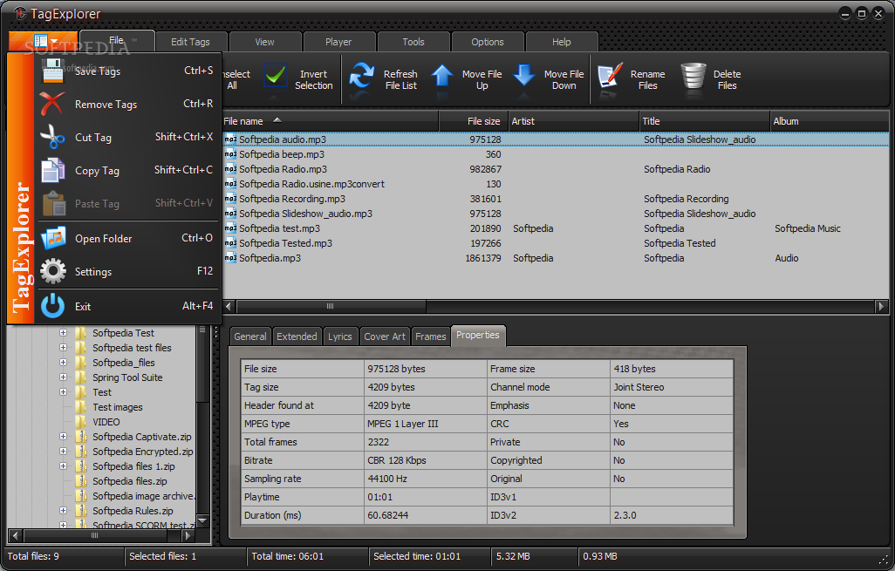Screen dimensions: 895x571
Task: Sort files by the Title column header
Action: tap(704, 121)
